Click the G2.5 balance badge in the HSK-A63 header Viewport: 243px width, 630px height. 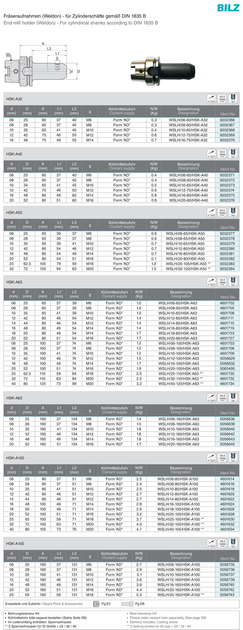[222, 282]
